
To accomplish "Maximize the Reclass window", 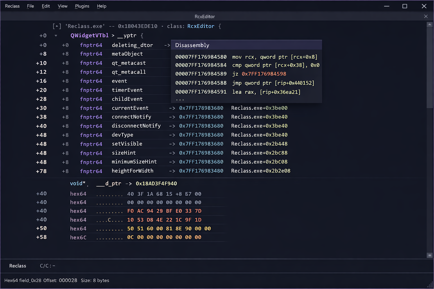I will tap(405, 6).
